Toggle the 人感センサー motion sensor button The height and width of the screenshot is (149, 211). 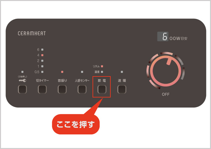click(x=82, y=89)
